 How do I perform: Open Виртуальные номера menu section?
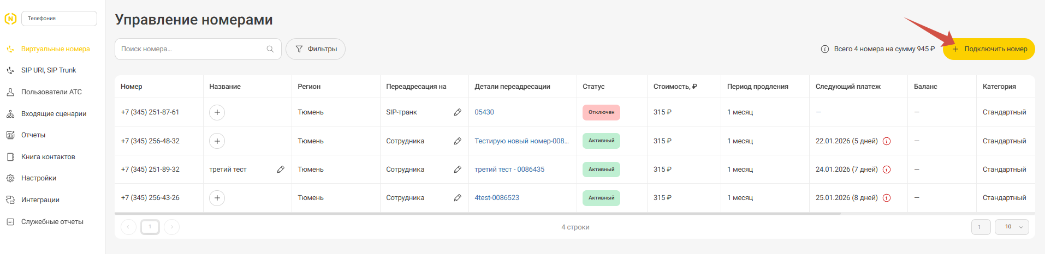click(x=55, y=49)
